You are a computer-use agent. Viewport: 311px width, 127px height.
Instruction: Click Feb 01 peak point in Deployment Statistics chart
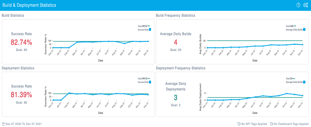[x=69, y=93]
